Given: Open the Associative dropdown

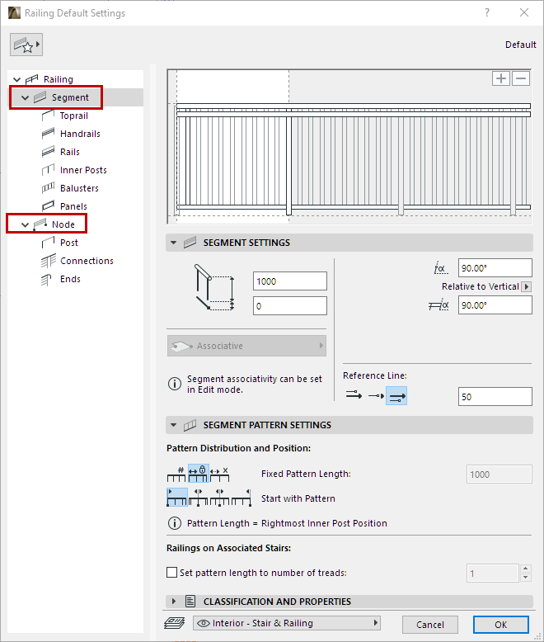Looking at the screenshot, I should (246, 346).
